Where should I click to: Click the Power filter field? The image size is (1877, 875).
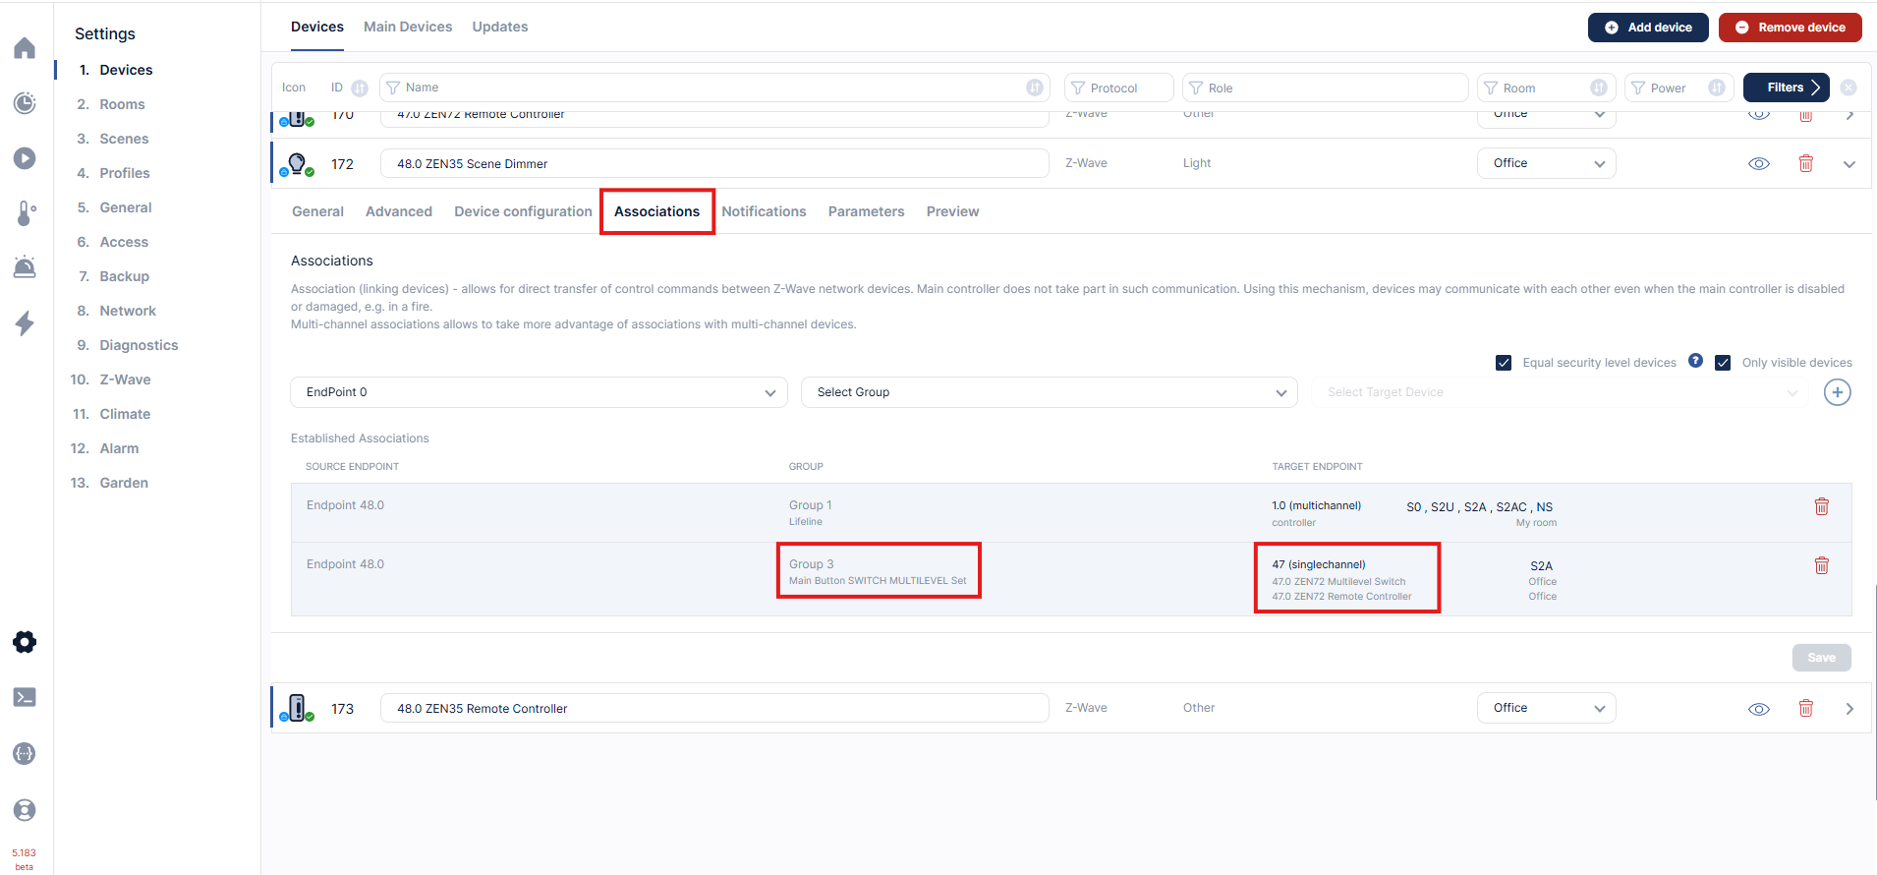coord(1679,87)
